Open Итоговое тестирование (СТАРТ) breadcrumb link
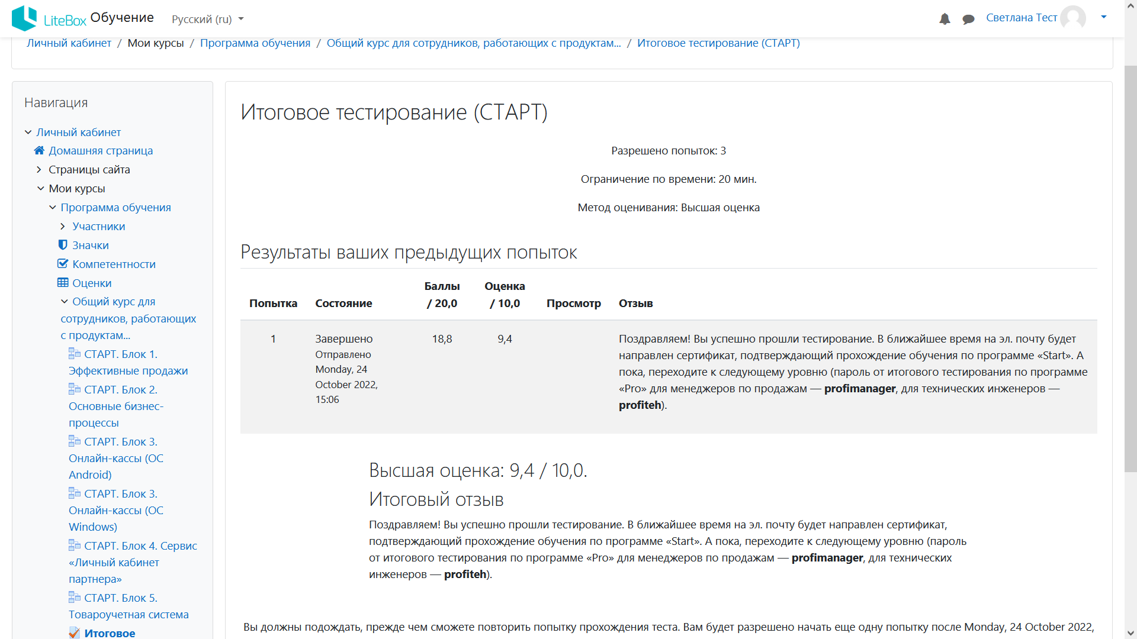This screenshot has height=639, width=1137. pos(718,43)
